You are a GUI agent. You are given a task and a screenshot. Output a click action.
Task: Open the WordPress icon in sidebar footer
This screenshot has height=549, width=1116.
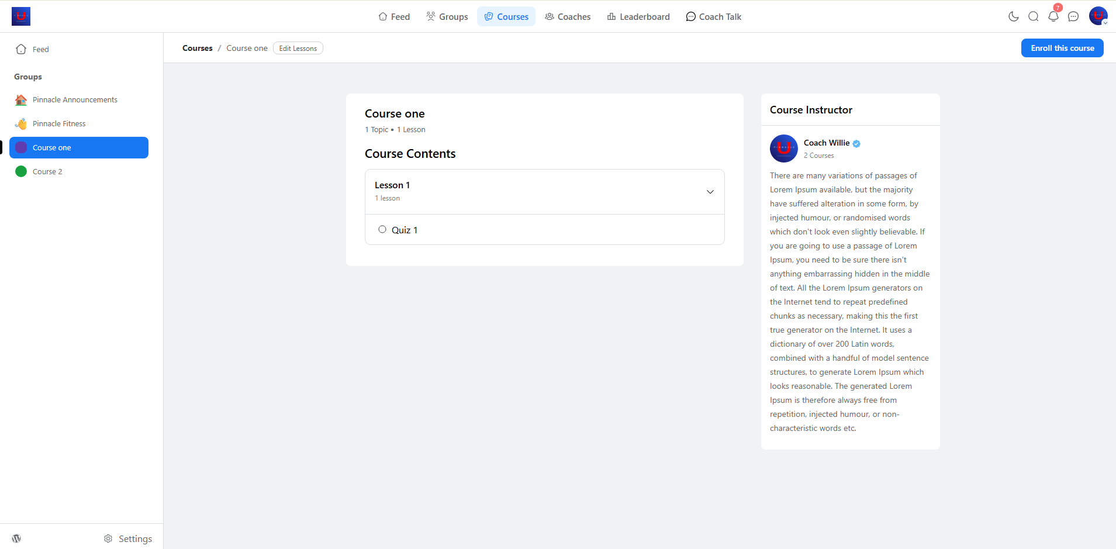tap(16, 538)
